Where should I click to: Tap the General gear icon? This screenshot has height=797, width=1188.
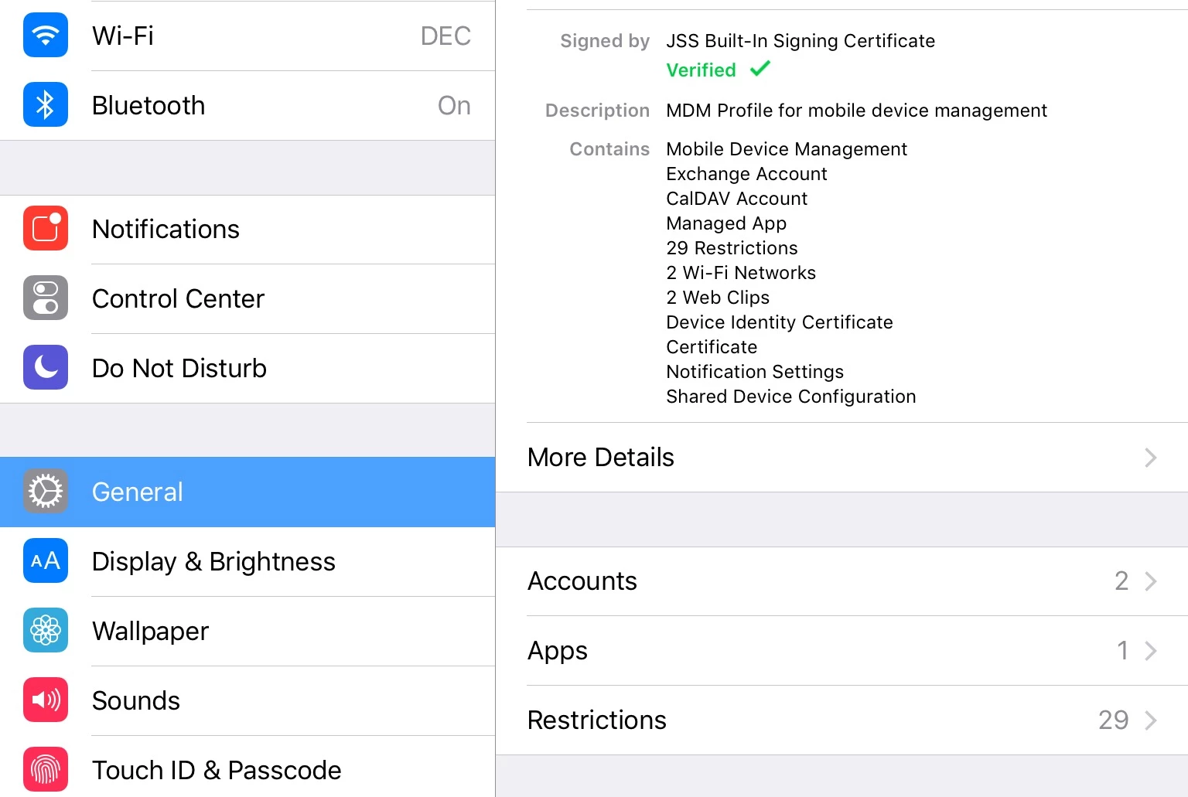point(46,492)
